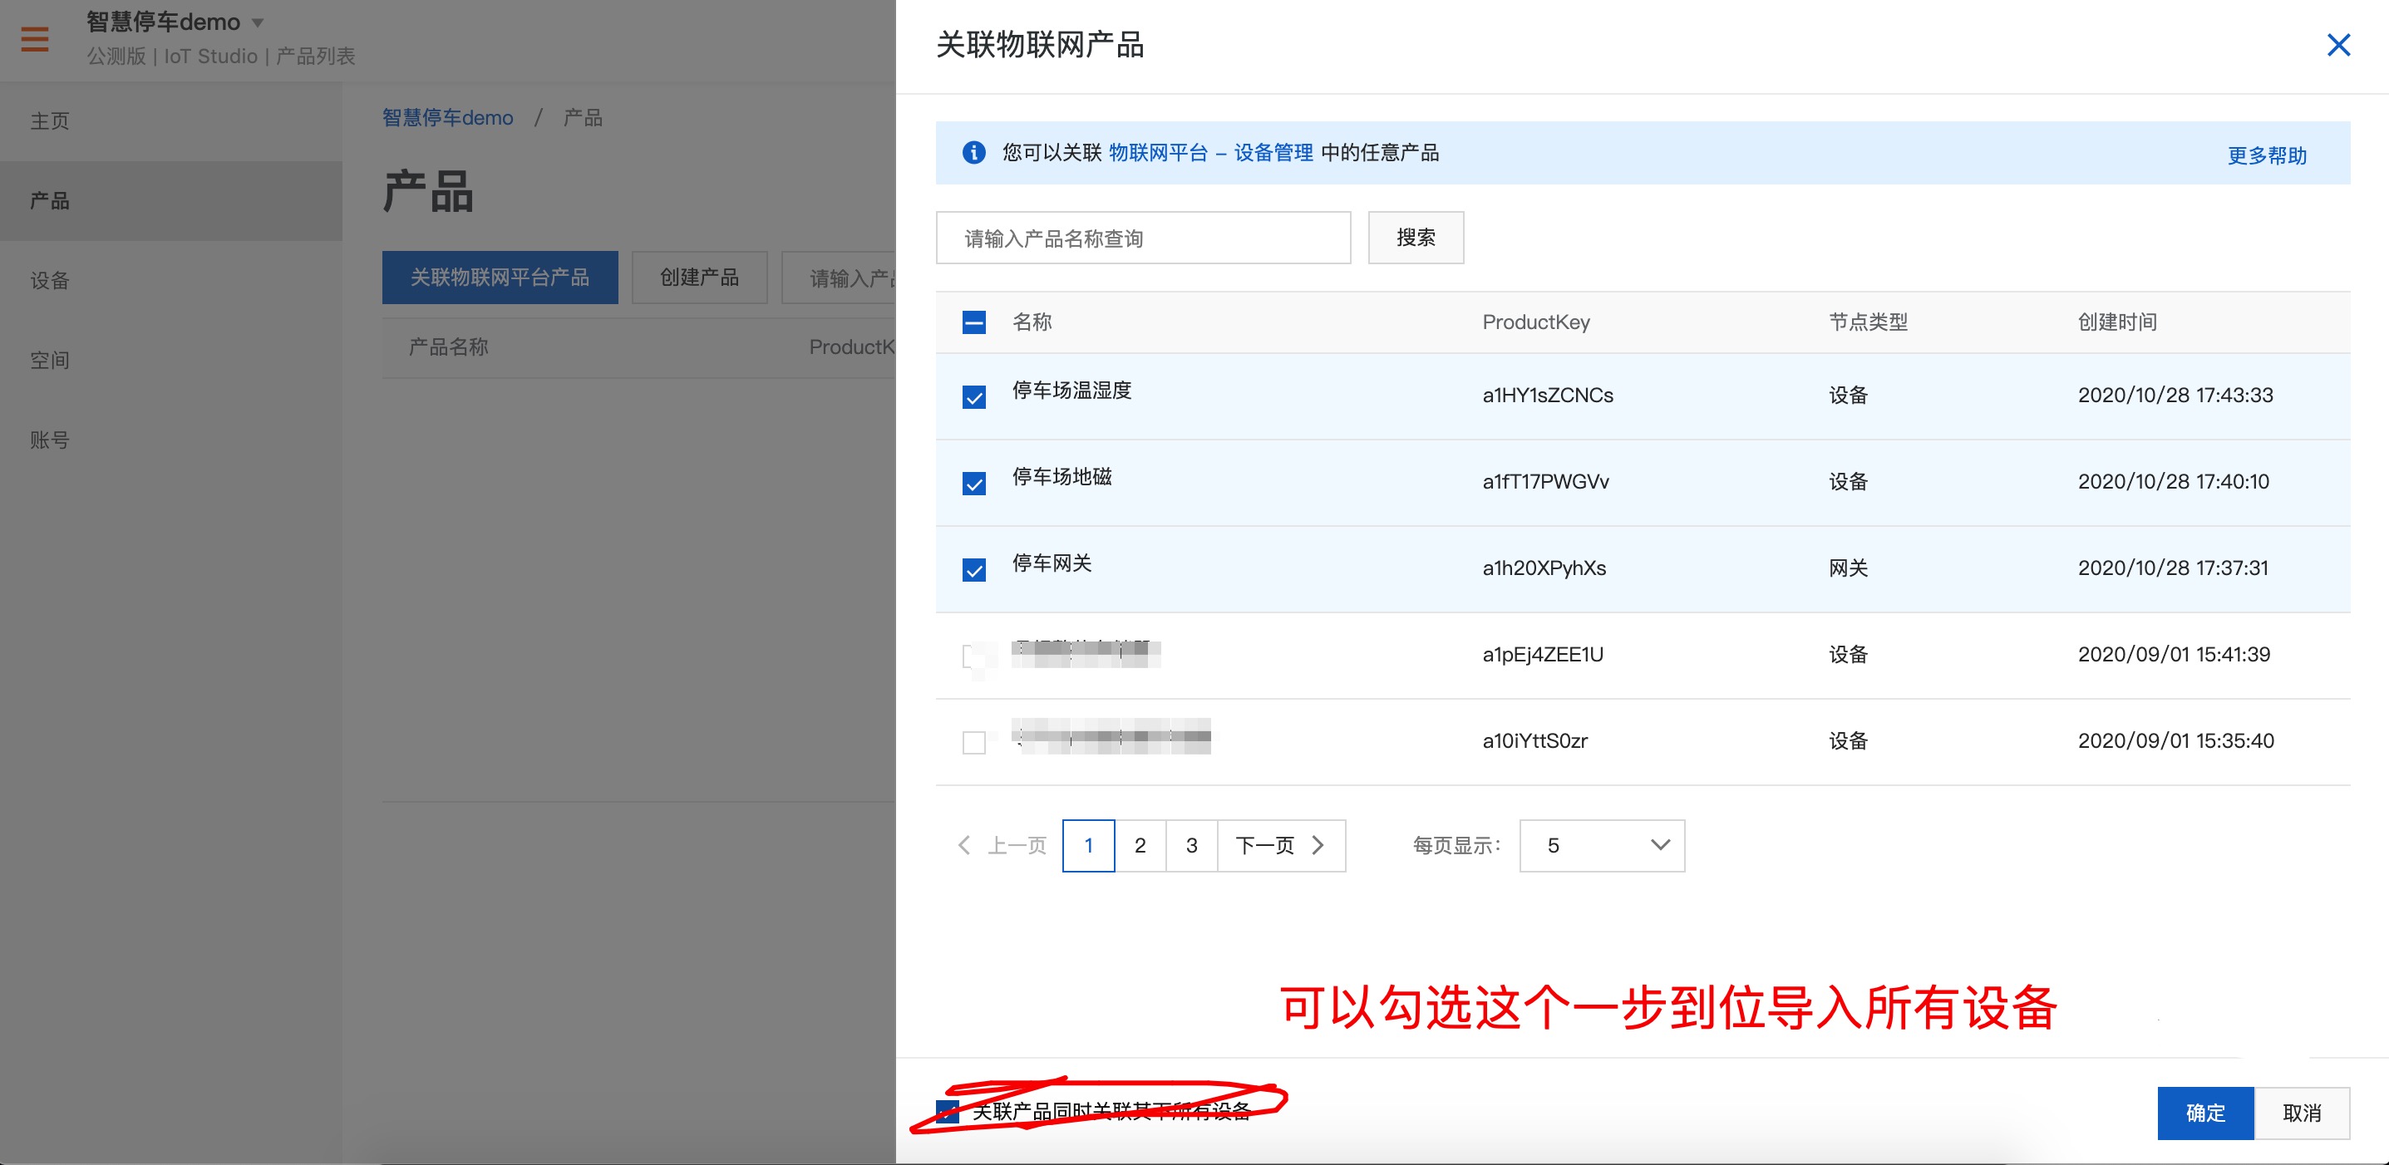Click ProductKey a1fT17PWGVv cell

(x=1545, y=481)
